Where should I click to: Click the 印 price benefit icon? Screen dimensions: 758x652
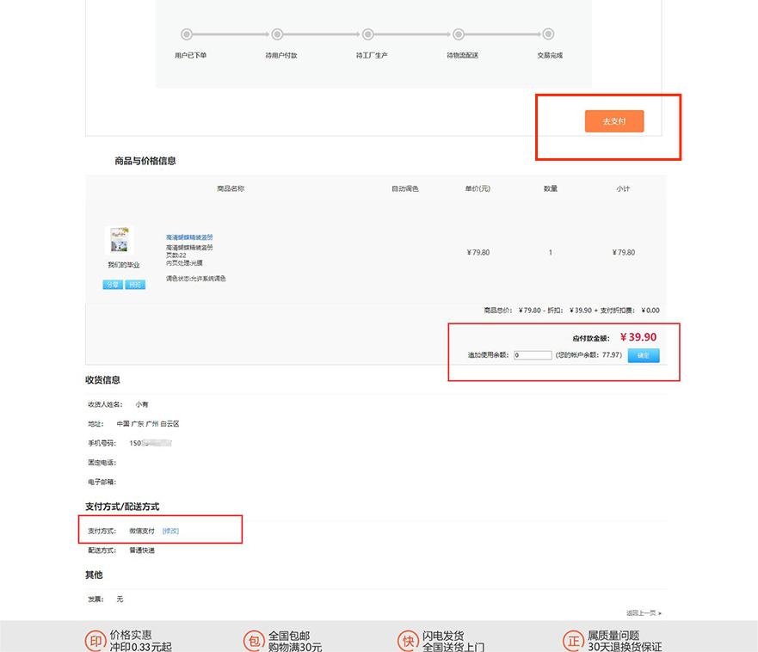[x=96, y=642]
